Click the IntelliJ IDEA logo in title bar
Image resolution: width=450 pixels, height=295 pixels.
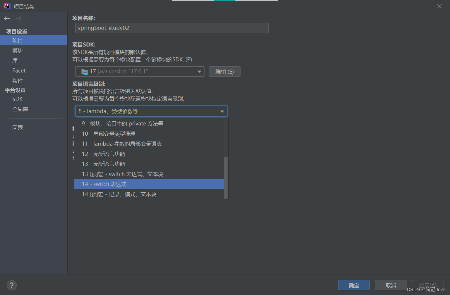click(6, 6)
